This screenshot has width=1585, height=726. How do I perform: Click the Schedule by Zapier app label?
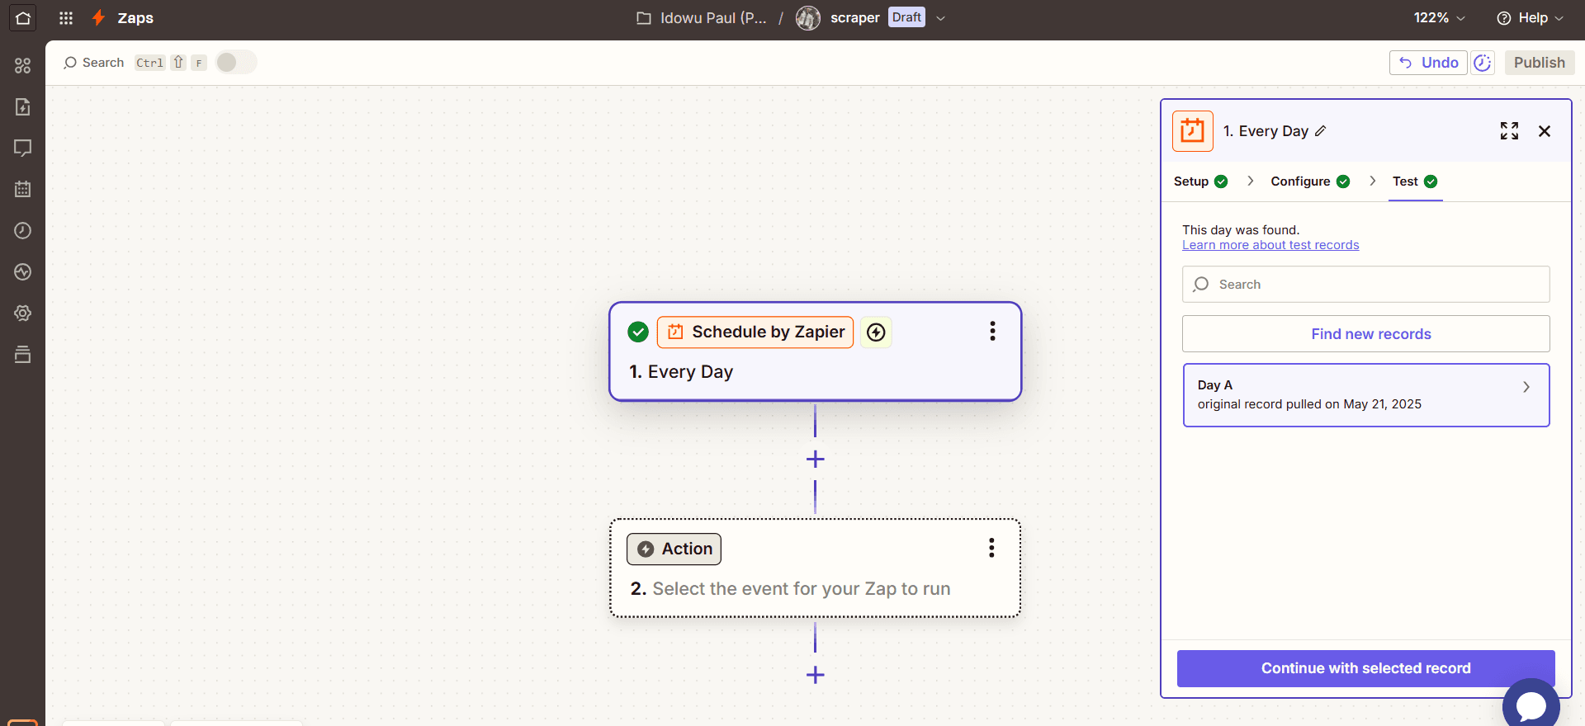(755, 332)
